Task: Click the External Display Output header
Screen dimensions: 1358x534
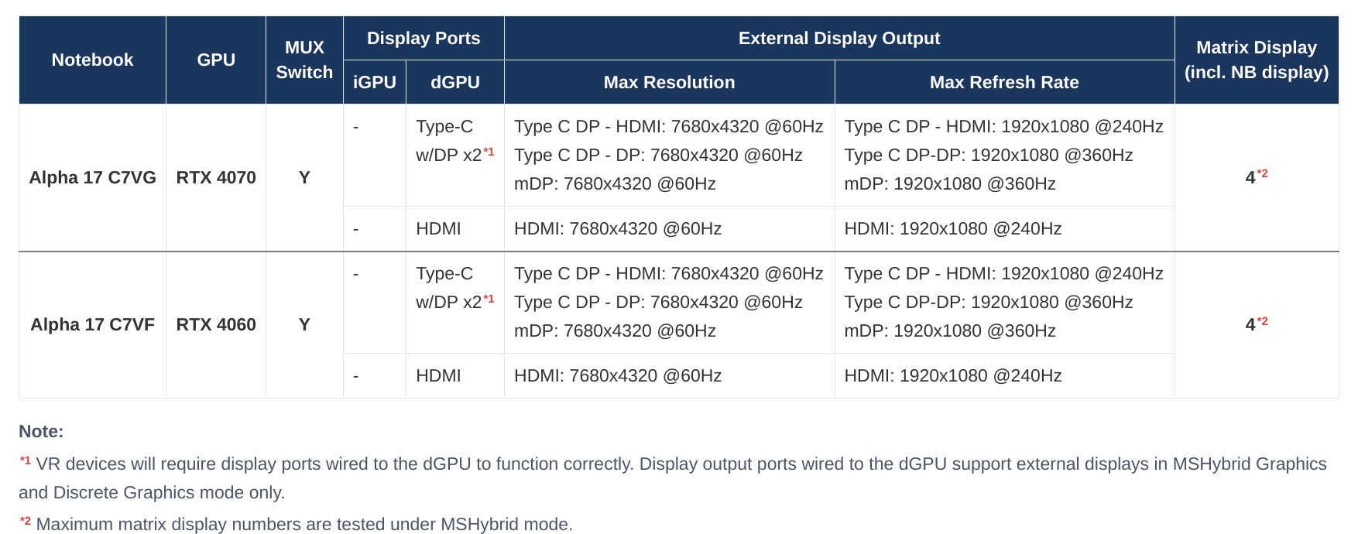Action: (x=839, y=38)
